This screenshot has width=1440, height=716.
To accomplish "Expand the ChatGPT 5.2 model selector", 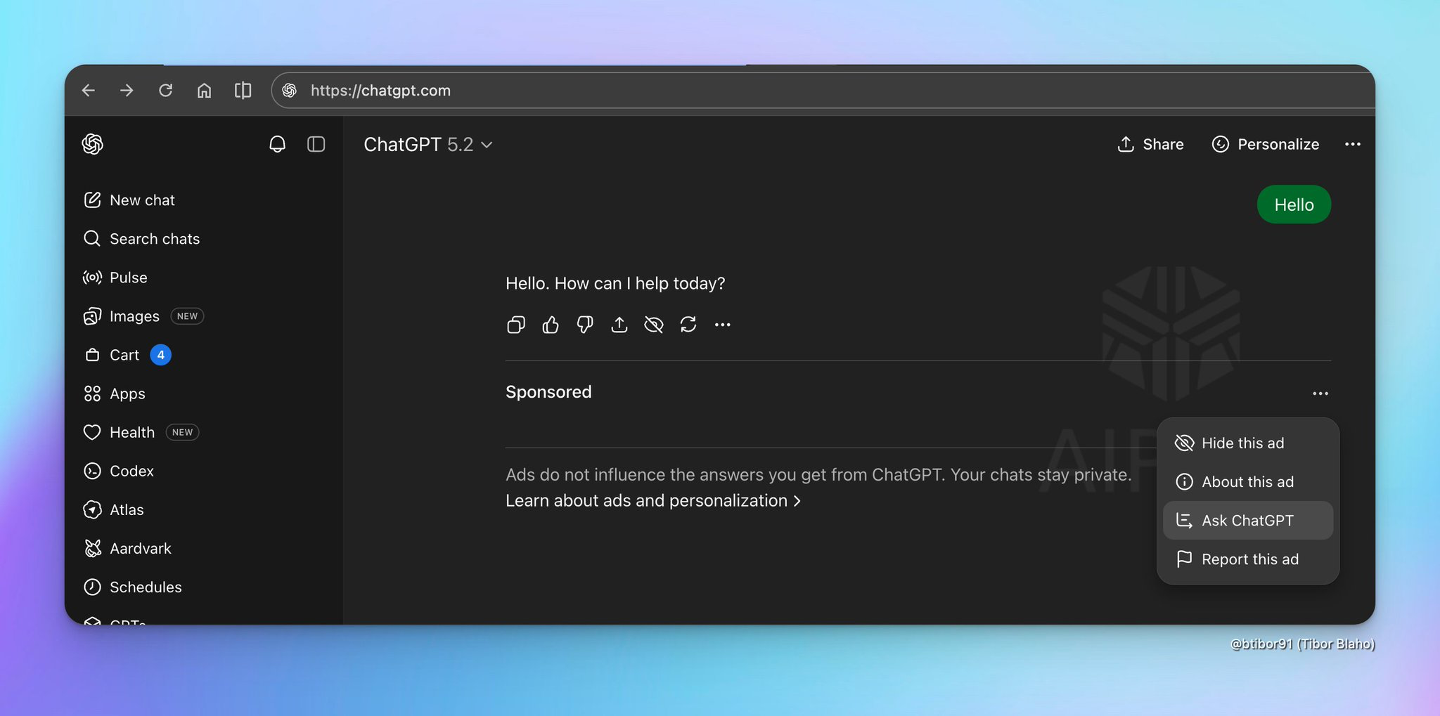I will [x=428, y=144].
